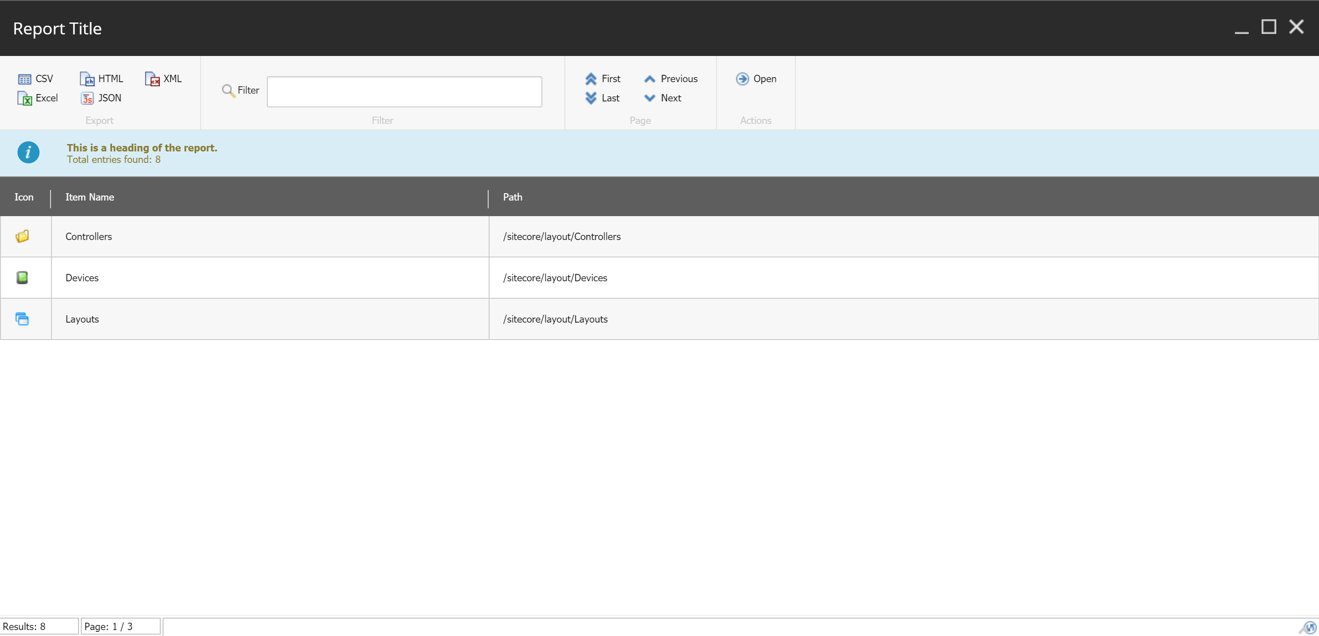Click the report heading text
Viewport: 1319px width, 636px height.
[142, 148]
